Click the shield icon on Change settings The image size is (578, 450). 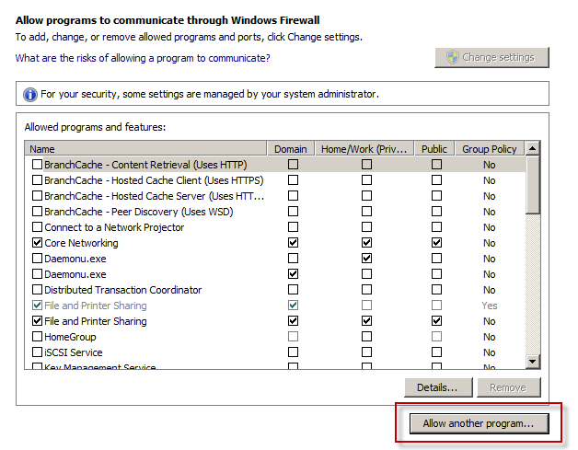(452, 57)
